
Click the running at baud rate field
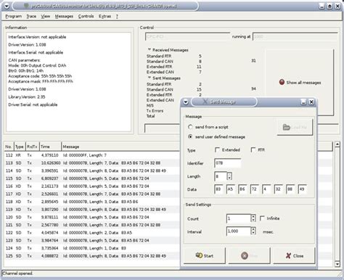(x=295, y=37)
